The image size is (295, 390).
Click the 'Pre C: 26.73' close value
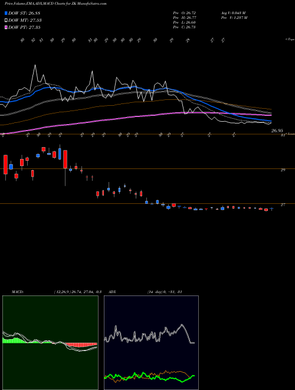tap(185, 27)
